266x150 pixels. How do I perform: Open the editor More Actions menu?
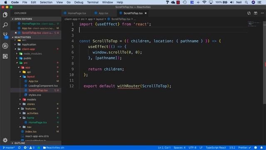(262, 13)
